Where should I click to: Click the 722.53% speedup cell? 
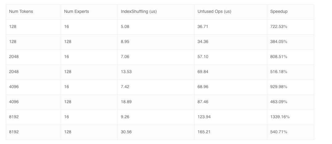290,27
